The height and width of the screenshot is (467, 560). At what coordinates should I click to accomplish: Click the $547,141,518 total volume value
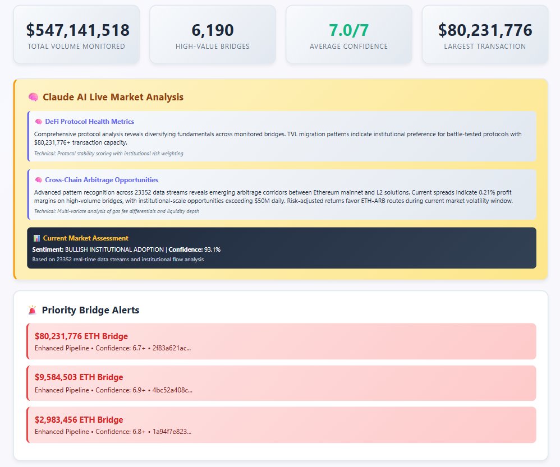point(78,30)
